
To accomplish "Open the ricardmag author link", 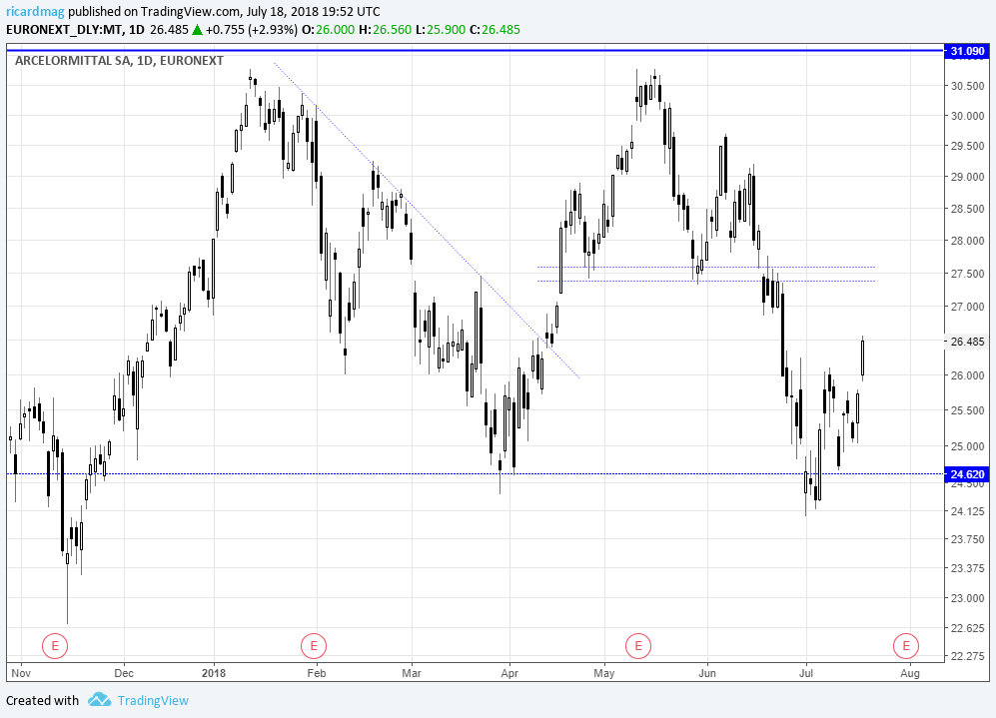I will click(x=36, y=11).
